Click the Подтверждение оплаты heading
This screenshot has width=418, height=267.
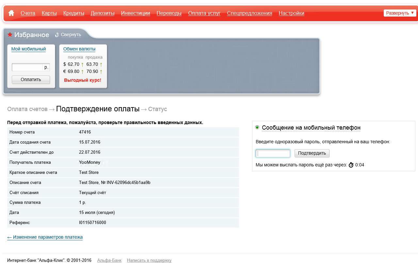pos(98,109)
